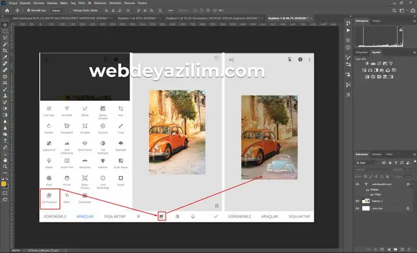Screen dimensions: 417x253
Task: Select the Move tool in the left toolbar
Action: (5, 25)
